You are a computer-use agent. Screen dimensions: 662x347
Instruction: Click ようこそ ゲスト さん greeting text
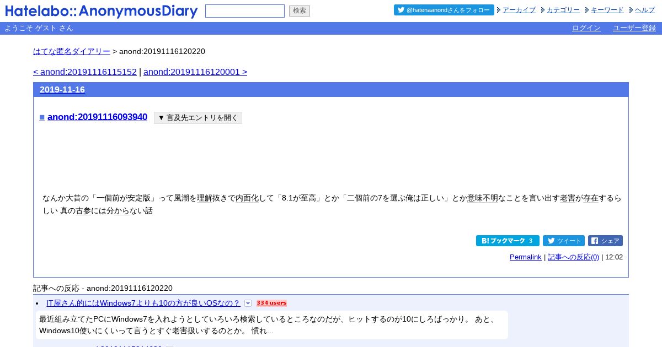pyautogui.click(x=39, y=28)
